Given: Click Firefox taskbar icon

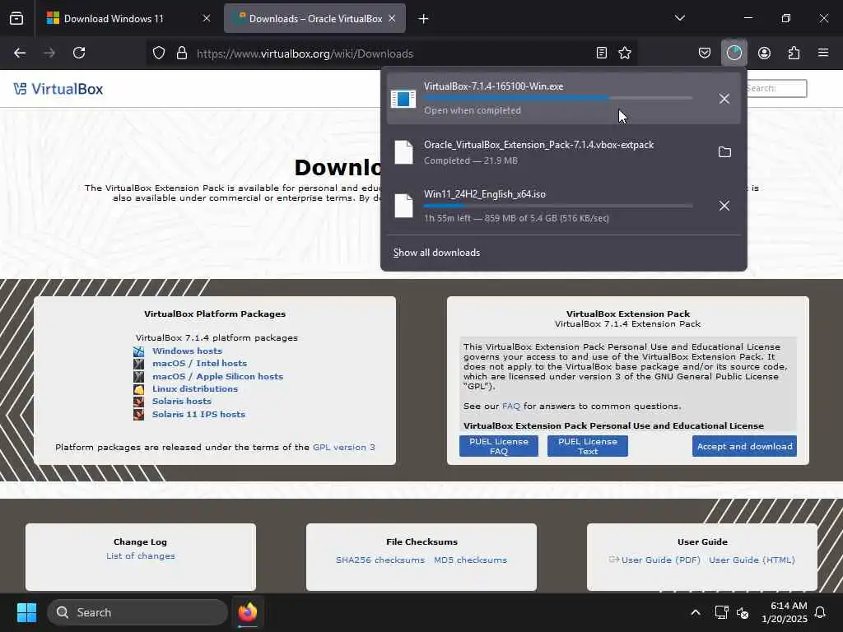Looking at the screenshot, I should pos(248,612).
